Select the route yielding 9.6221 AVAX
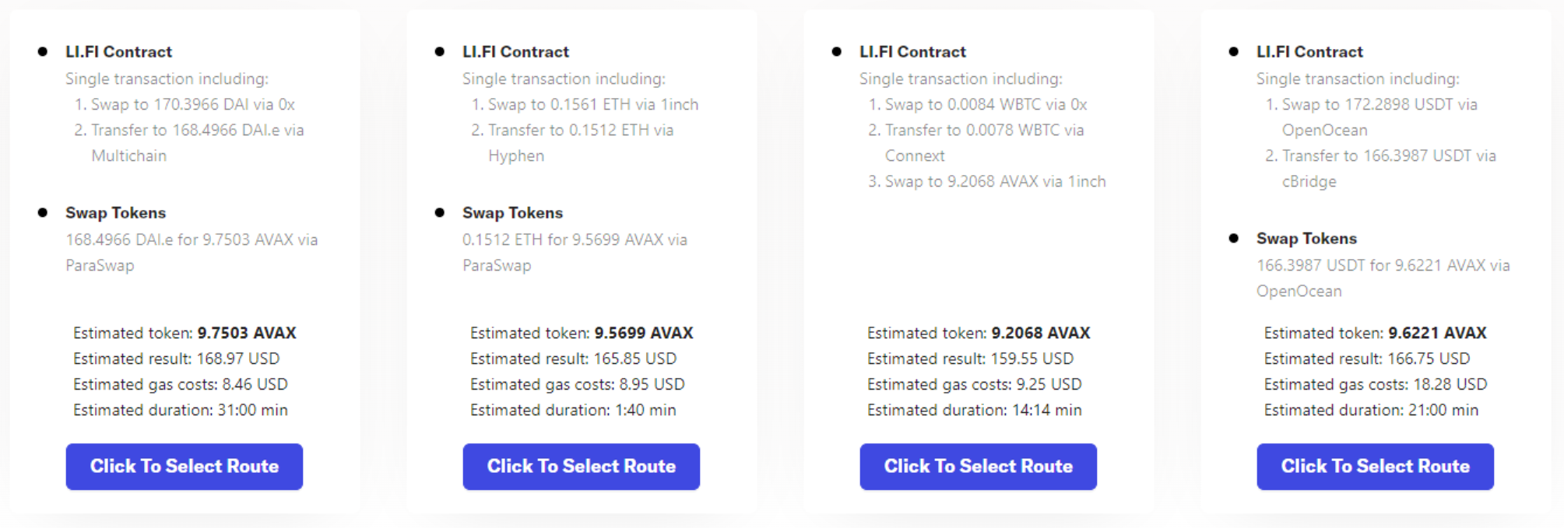The width and height of the screenshot is (1564, 528). point(1375,467)
